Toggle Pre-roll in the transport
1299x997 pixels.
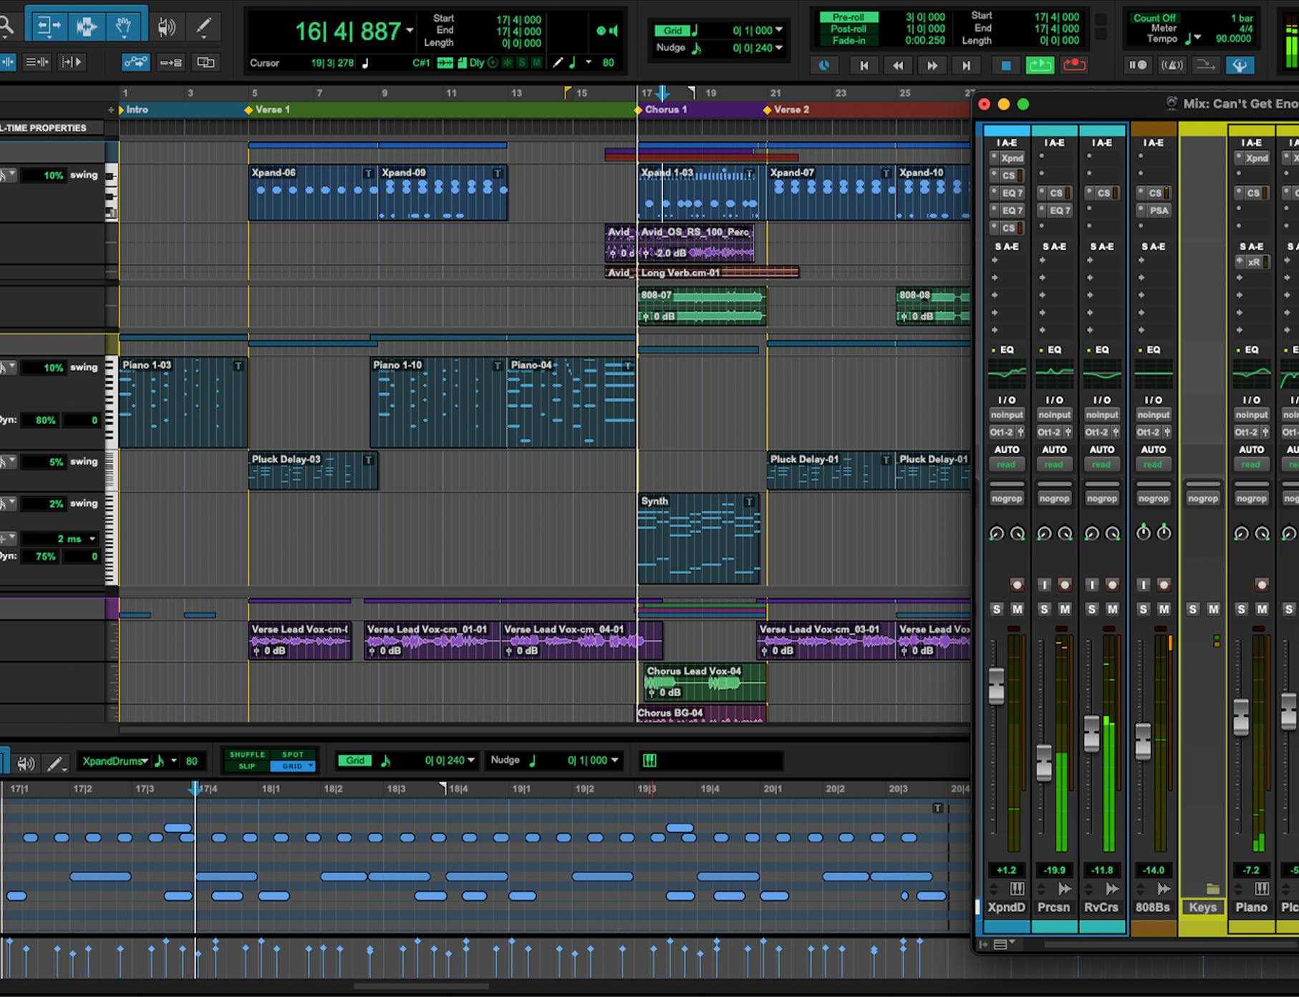click(849, 17)
